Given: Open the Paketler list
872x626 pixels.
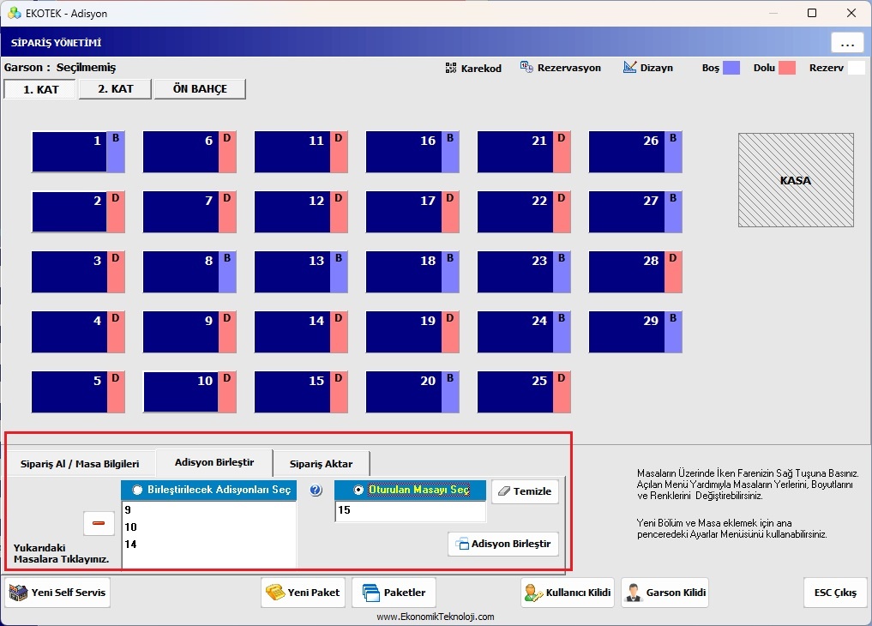Looking at the screenshot, I should (394, 593).
